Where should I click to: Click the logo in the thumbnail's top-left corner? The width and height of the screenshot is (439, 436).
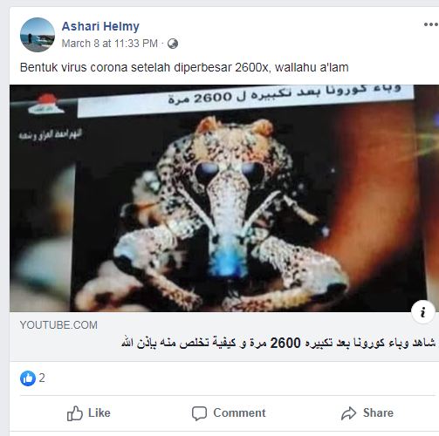click(46, 104)
